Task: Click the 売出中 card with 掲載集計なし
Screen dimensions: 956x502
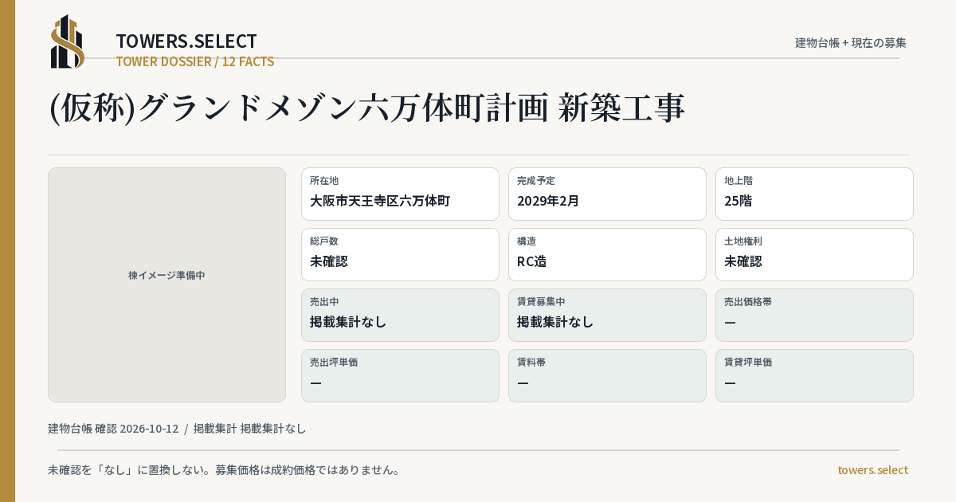Action: 400,315
